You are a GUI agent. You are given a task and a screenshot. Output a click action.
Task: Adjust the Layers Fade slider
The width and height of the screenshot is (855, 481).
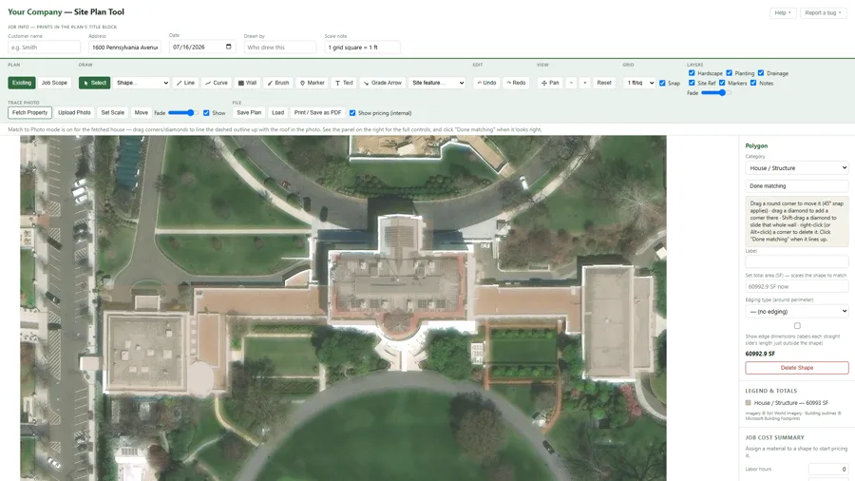coord(715,93)
